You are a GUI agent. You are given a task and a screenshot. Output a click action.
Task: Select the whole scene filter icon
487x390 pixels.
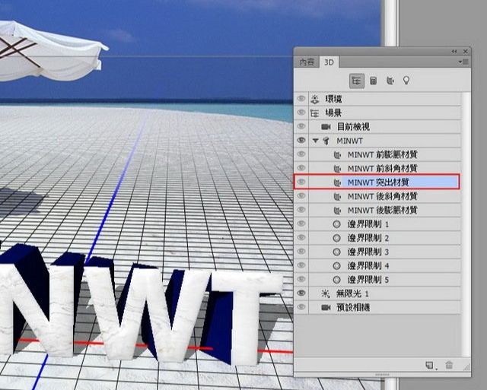356,81
